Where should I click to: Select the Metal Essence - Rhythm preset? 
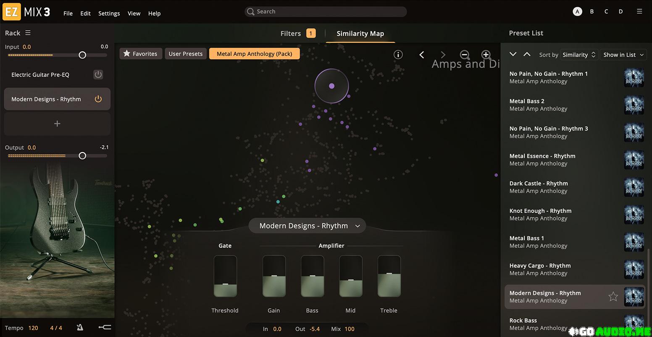[x=575, y=160]
